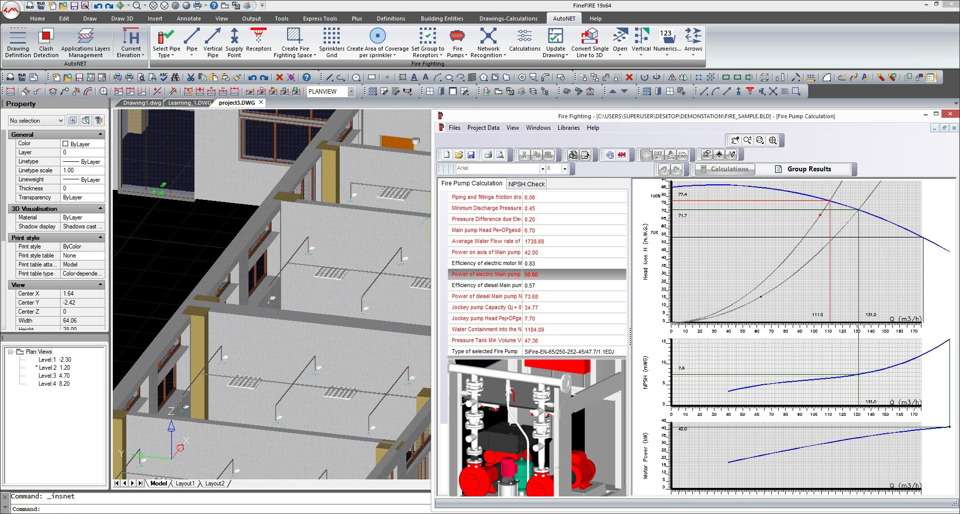Click the red 4M icon
This screenshot has height=514, width=960.
pos(621,155)
